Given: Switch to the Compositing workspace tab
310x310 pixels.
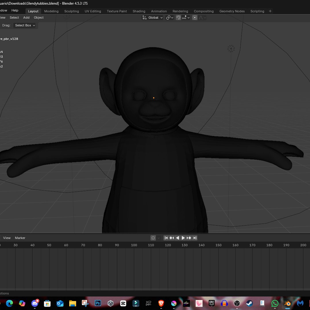Looking at the screenshot, I should click(x=204, y=11).
